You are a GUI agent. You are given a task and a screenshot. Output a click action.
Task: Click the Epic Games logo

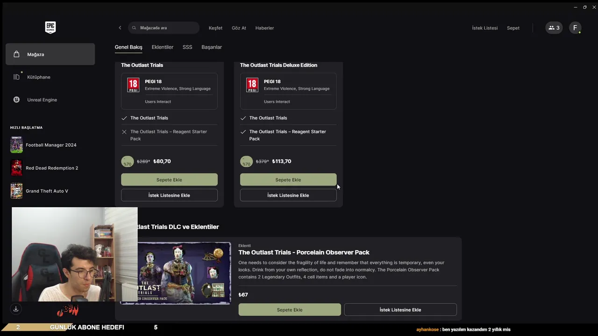[x=50, y=28]
